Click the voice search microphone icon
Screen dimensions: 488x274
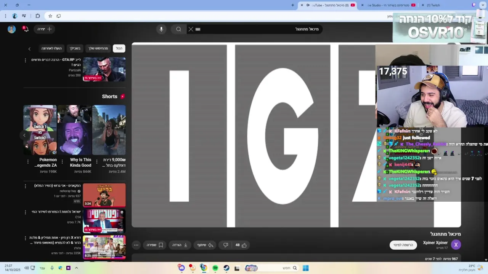161,29
